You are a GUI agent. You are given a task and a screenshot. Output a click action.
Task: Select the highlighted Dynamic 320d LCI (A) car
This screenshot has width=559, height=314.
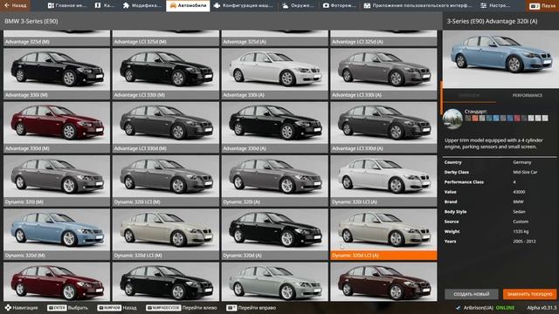tap(383, 234)
